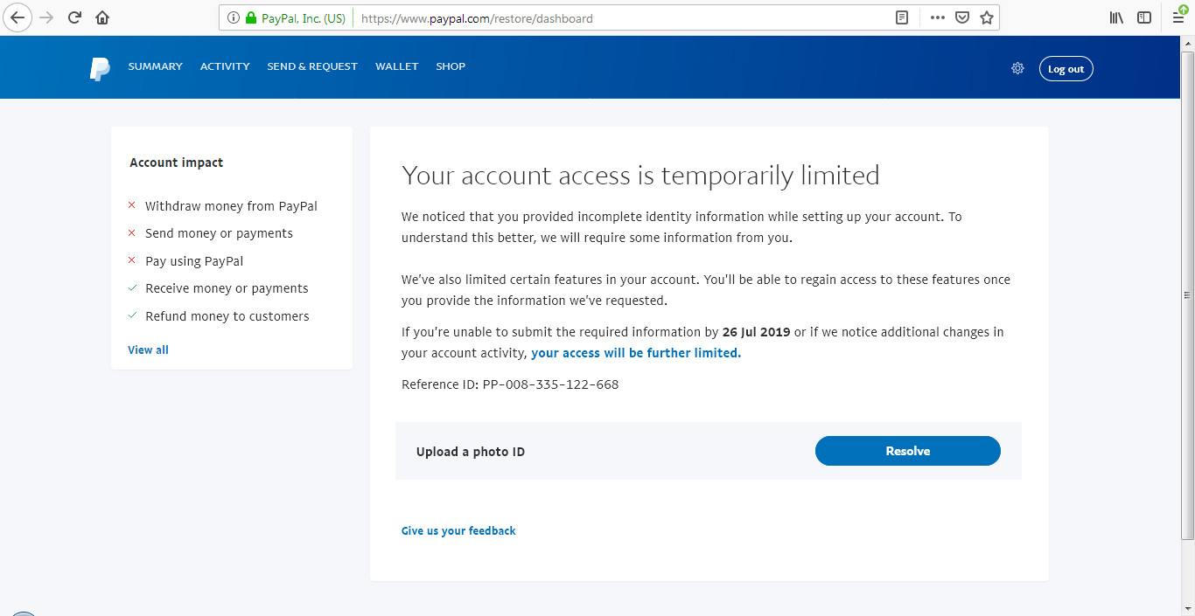
Task: Save page to Pocket icon
Action: (962, 17)
